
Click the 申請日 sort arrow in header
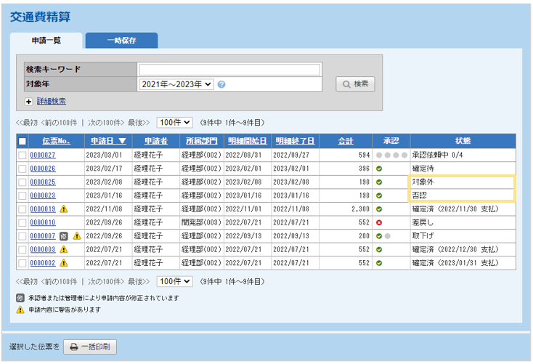(x=122, y=141)
